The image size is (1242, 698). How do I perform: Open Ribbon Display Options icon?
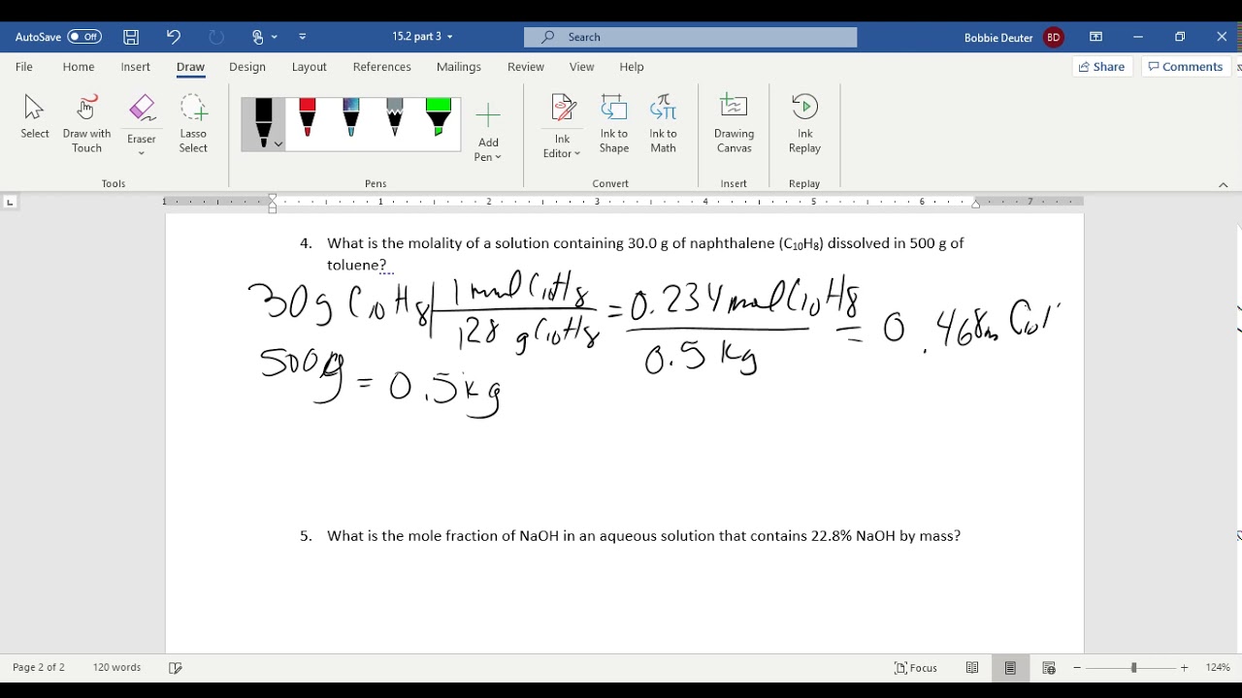click(1095, 37)
